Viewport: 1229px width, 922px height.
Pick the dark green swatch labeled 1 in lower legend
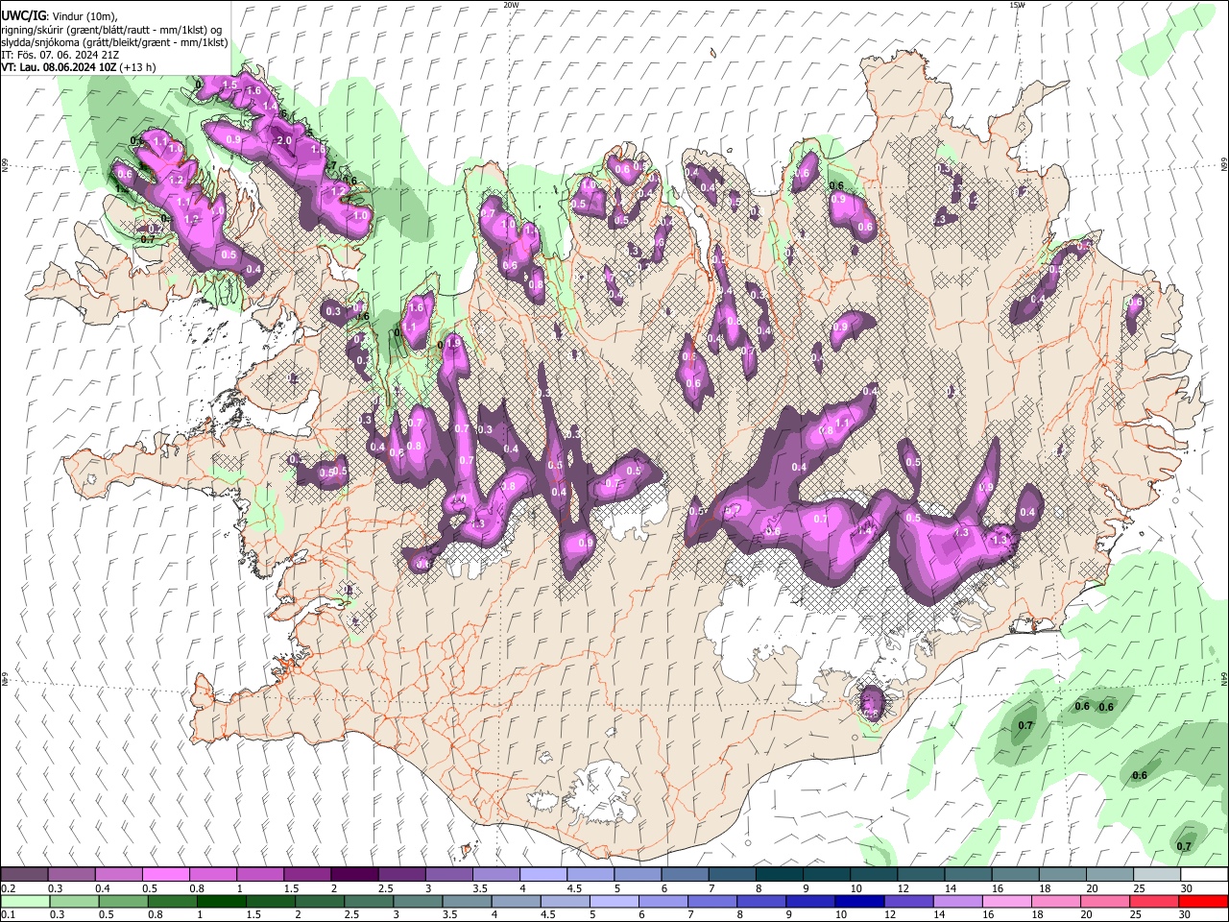(221, 901)
